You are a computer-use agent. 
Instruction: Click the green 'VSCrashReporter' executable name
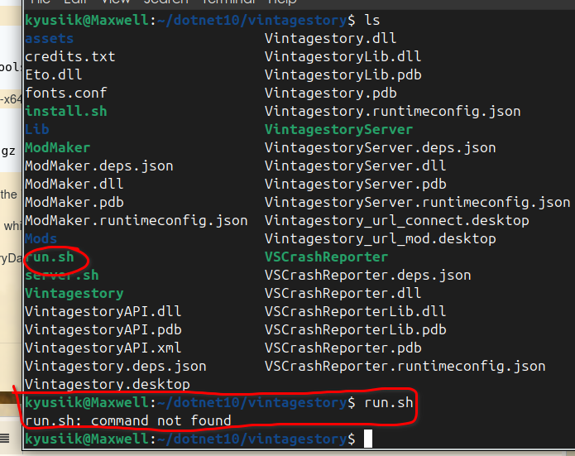tap(326, 257)
